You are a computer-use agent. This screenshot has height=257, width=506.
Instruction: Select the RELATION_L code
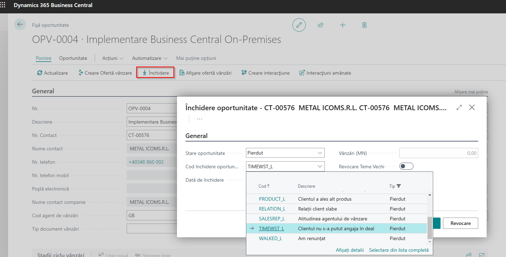coord(272,209)
